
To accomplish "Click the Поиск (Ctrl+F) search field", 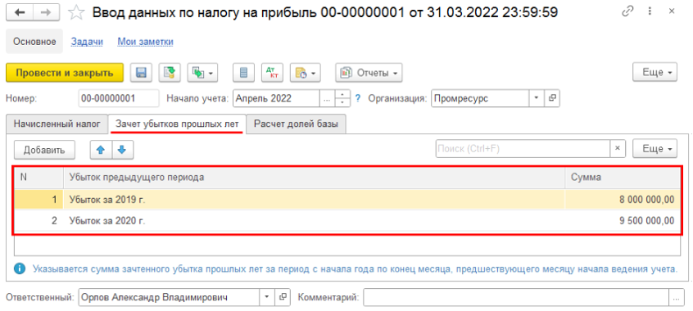I will point(523,149).
